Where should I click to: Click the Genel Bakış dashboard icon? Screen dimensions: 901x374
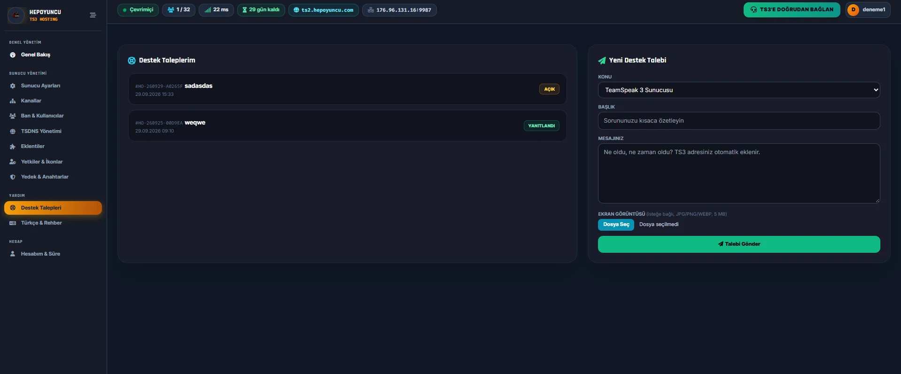[13, 55]
